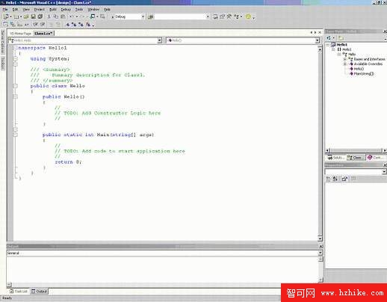This screenshot has width=387, height=302.
Task: Click the Alphabetic sort icon in Properties panel
Action: pos(335,179)
